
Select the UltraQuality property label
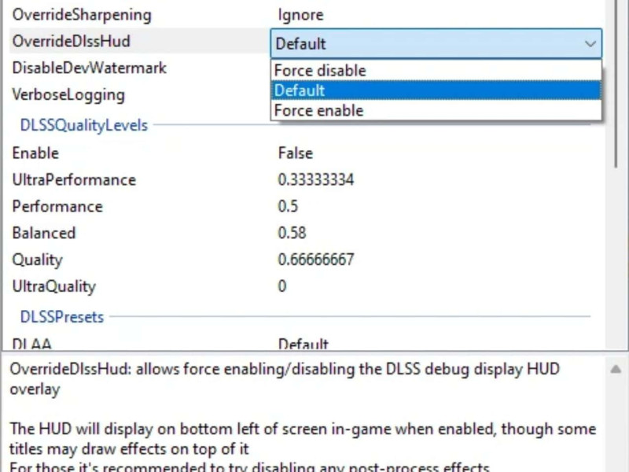point(53,286)
